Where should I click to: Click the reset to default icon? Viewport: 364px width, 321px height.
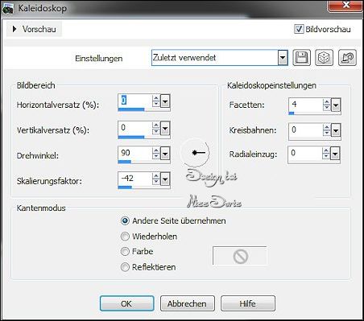347,58
